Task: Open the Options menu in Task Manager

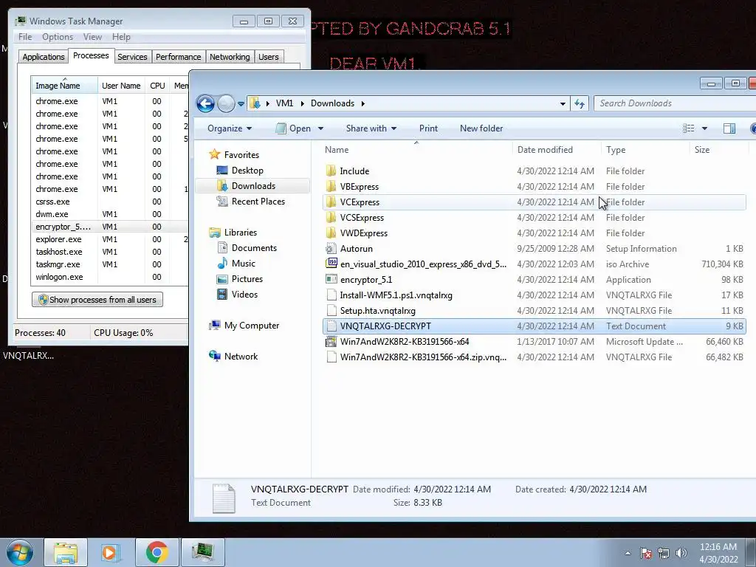Action: click(x=58, y=37)
